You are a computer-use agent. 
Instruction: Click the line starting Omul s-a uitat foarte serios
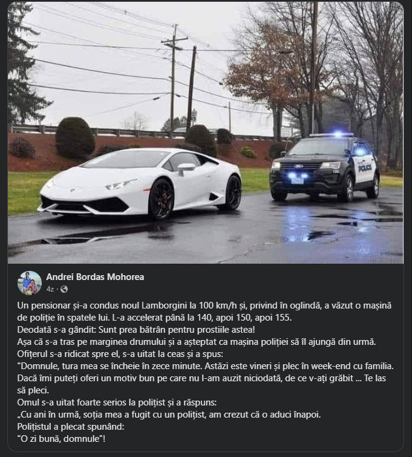coord(117,402)
